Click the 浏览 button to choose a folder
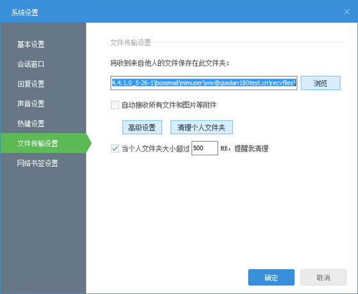This screenshot has height=294, width=358. pyautogui.click(x=320, y=83)
